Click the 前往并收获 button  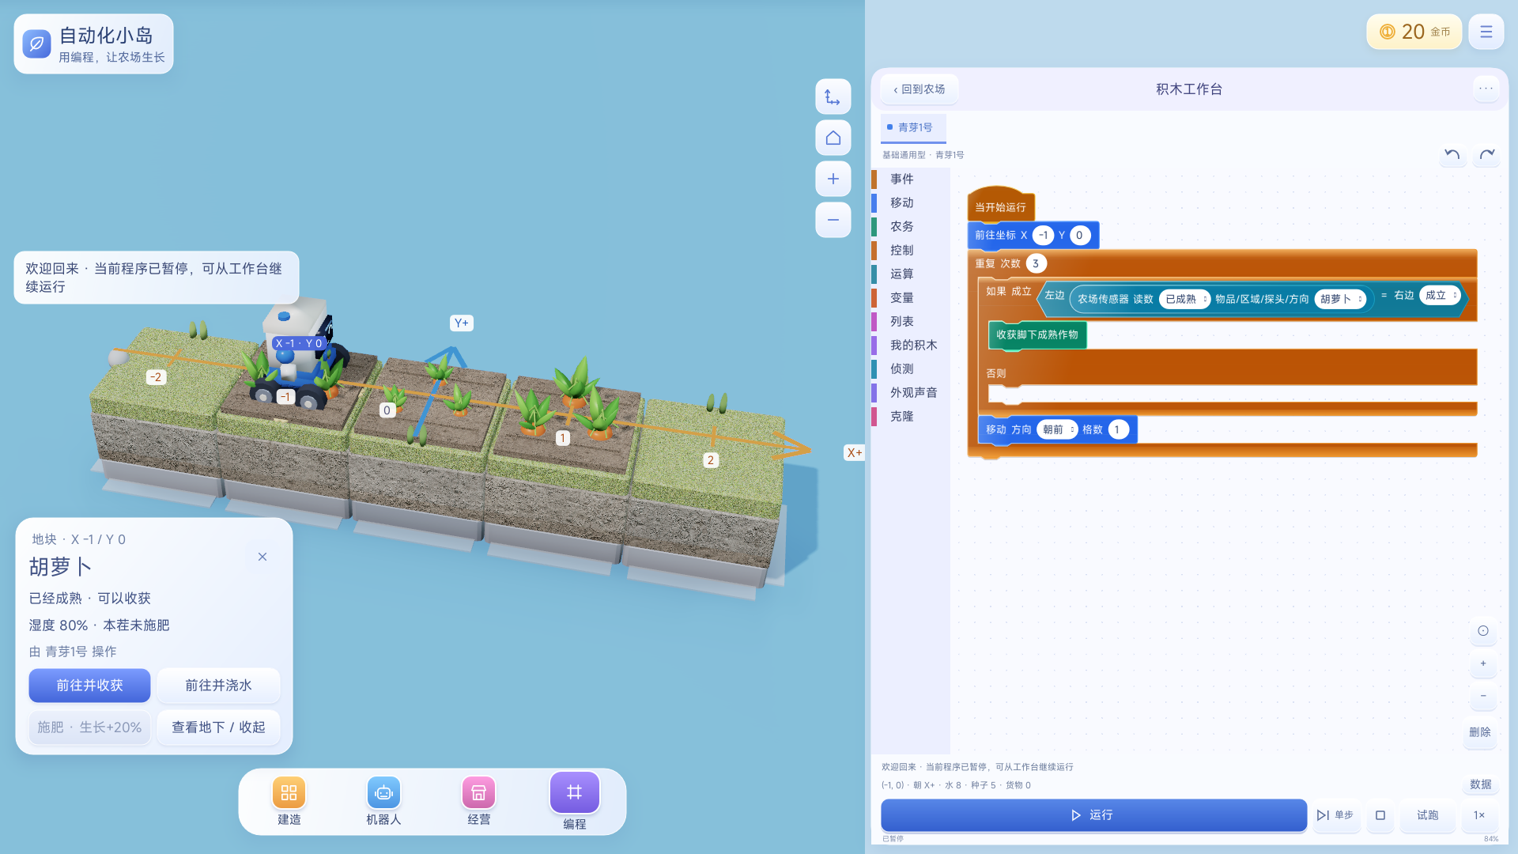(x=89, y=686)
